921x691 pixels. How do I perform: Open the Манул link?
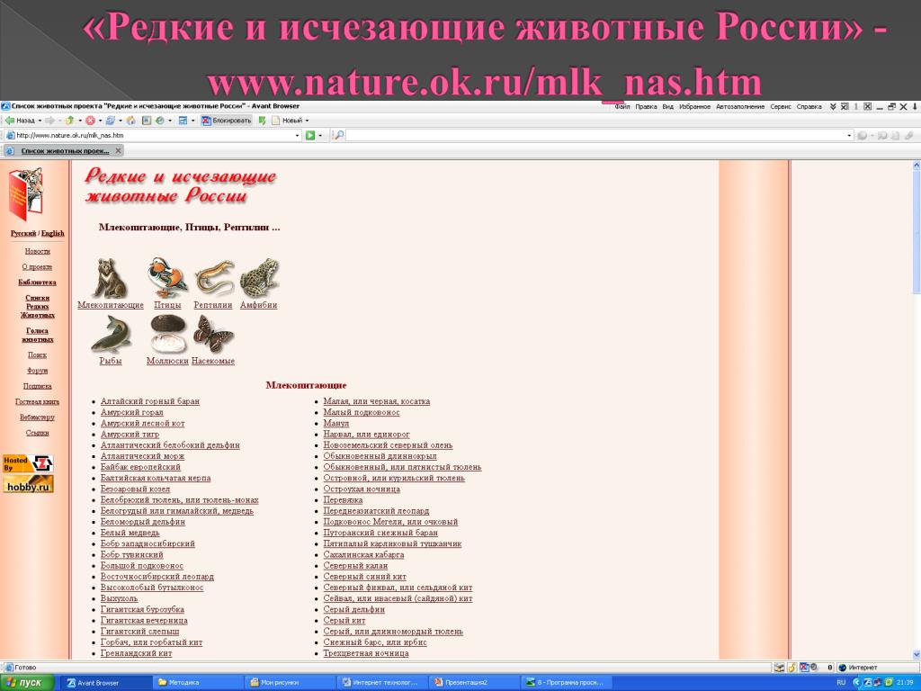coord(336,423)
